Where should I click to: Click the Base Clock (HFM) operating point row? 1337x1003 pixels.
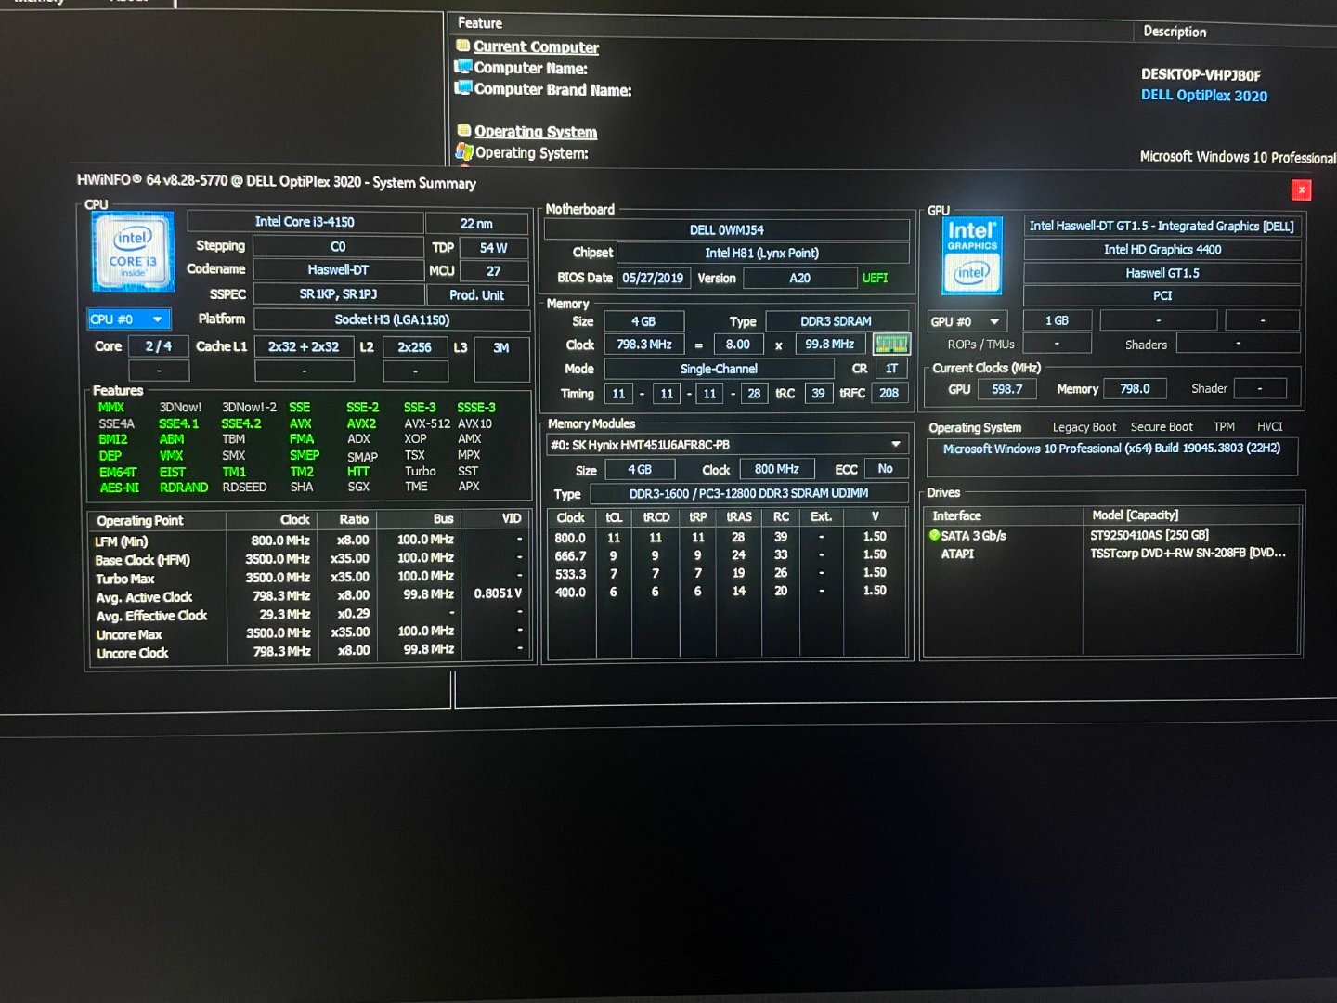311,559
